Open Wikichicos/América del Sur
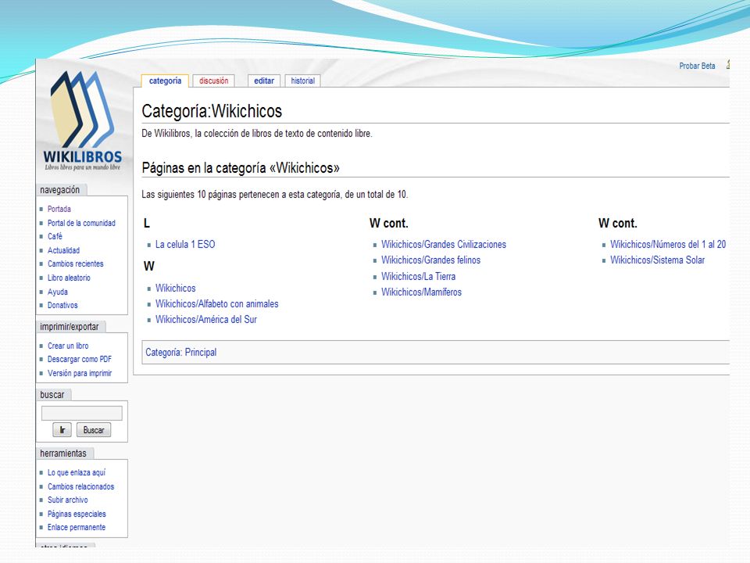750x563 pixels. point(206,319)
